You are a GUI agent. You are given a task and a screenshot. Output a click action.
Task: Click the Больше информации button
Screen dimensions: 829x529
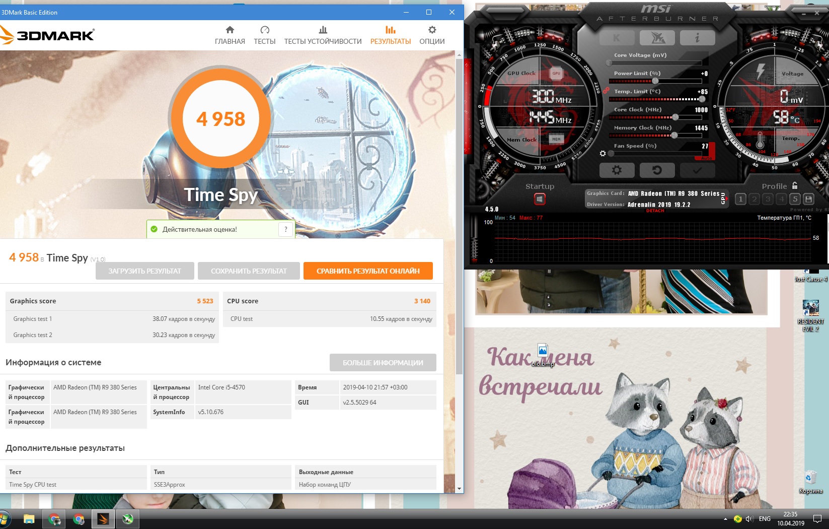(383, 363)
